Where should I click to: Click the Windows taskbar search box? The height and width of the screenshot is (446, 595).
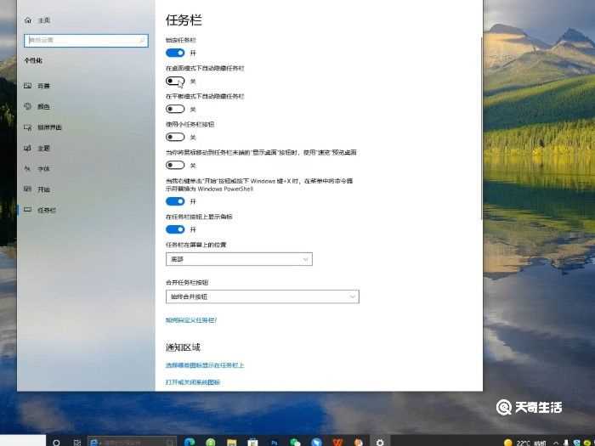pyautogui.click(x=133, y=442)
